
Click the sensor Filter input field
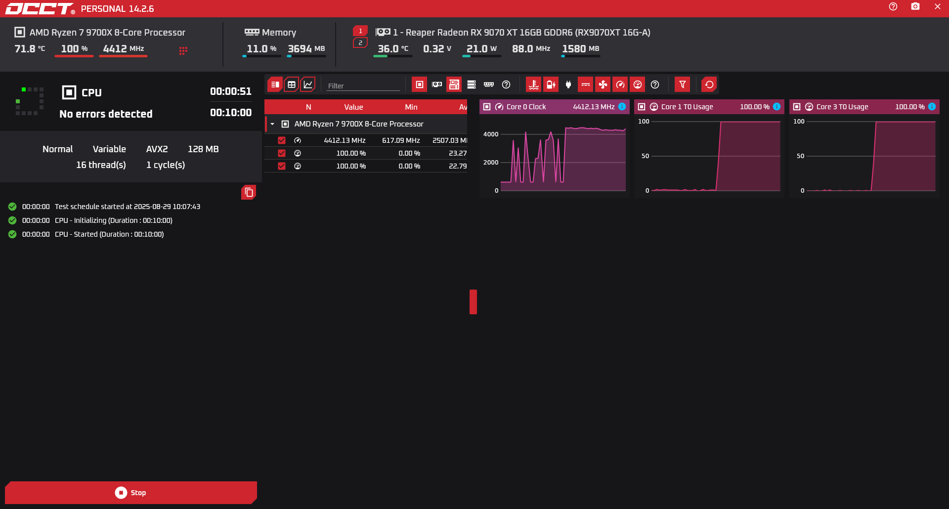tap(363, 85)
